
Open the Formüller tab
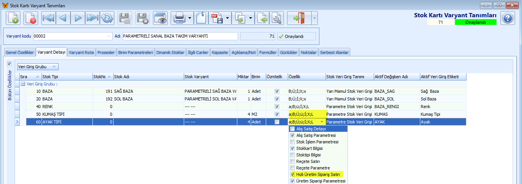click(268, 53)
